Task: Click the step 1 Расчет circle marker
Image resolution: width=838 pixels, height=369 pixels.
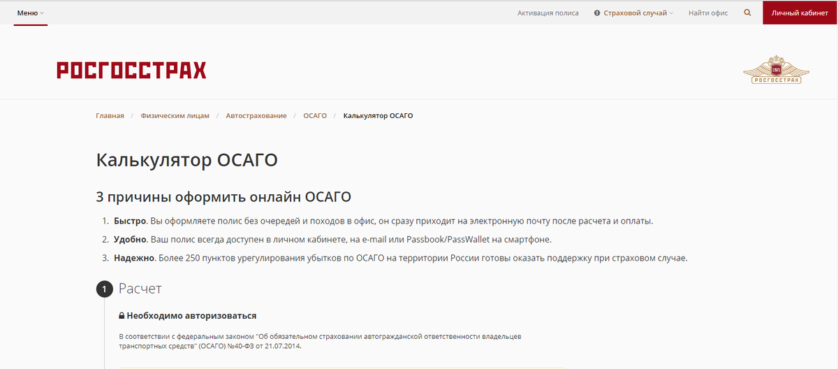Action: 104,289
